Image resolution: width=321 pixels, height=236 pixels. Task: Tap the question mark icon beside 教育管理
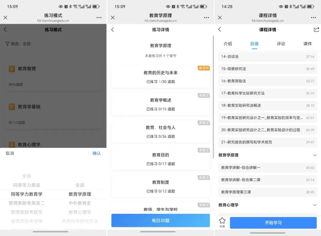click(11, 69)
